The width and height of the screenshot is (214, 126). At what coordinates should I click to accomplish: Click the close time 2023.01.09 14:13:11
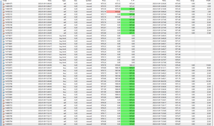tap(159, 68)
